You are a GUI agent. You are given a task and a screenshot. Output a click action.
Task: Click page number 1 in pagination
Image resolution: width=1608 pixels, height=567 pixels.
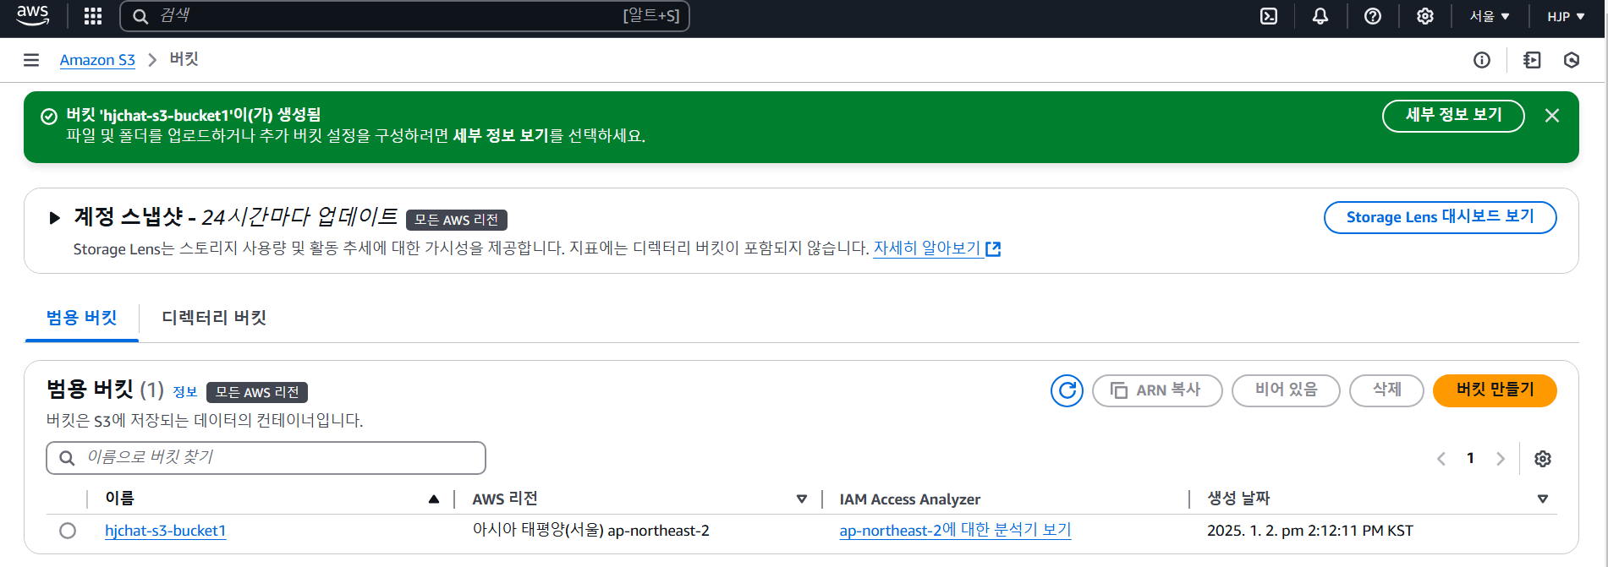(1470, 458)
